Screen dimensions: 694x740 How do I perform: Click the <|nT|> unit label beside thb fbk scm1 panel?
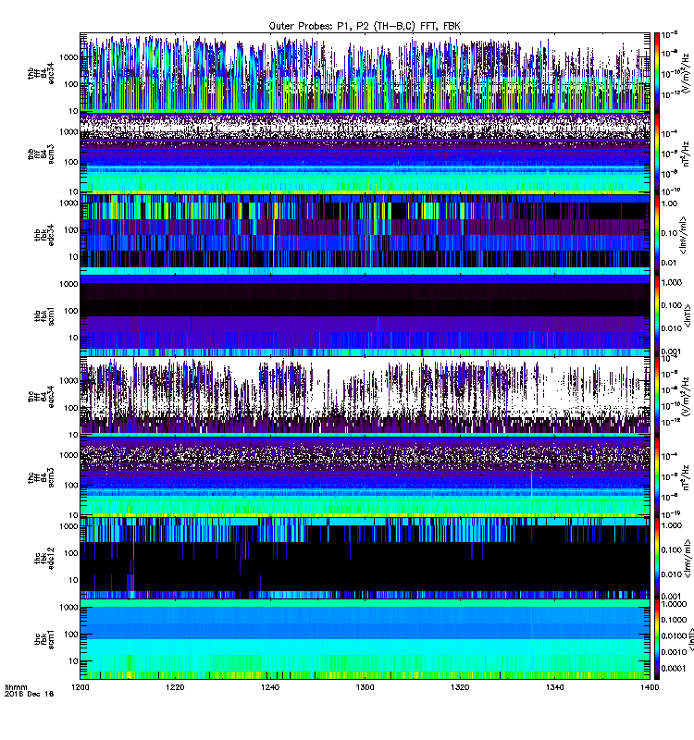tap(687, 315)
